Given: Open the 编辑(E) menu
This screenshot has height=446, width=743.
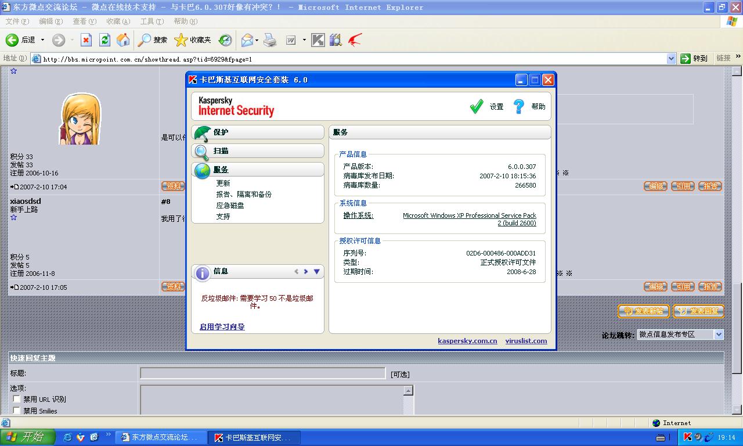Looking at the screenshot, I should coord(51,21).
